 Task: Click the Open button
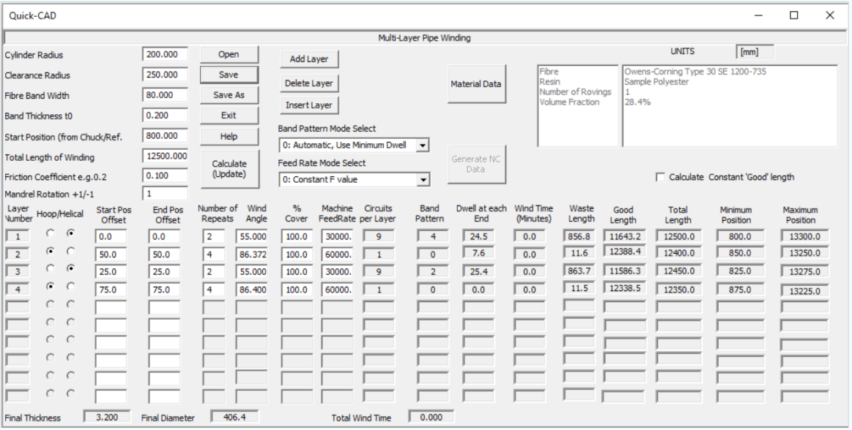pyautogui.click(x=229, y=54)
